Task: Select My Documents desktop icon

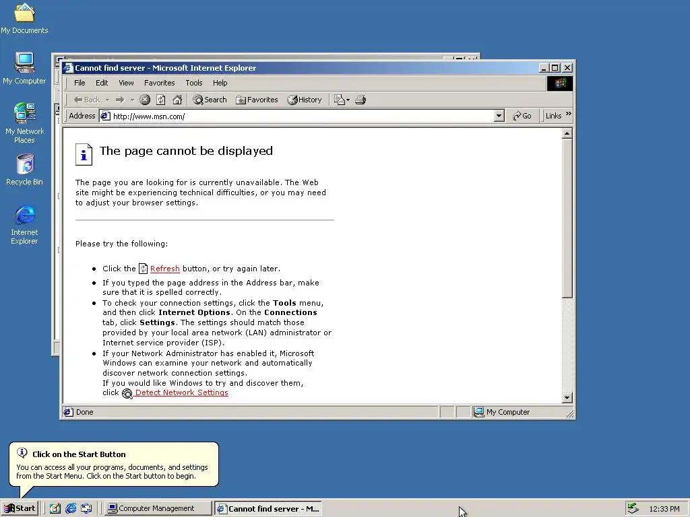Action: point(24,18)
